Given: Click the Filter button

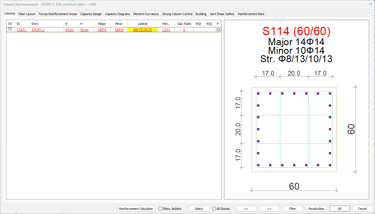Looking at the screenshot, I should point(293,209).
